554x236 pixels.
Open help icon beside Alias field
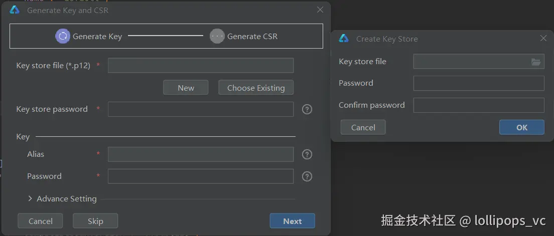pos(307,154)
